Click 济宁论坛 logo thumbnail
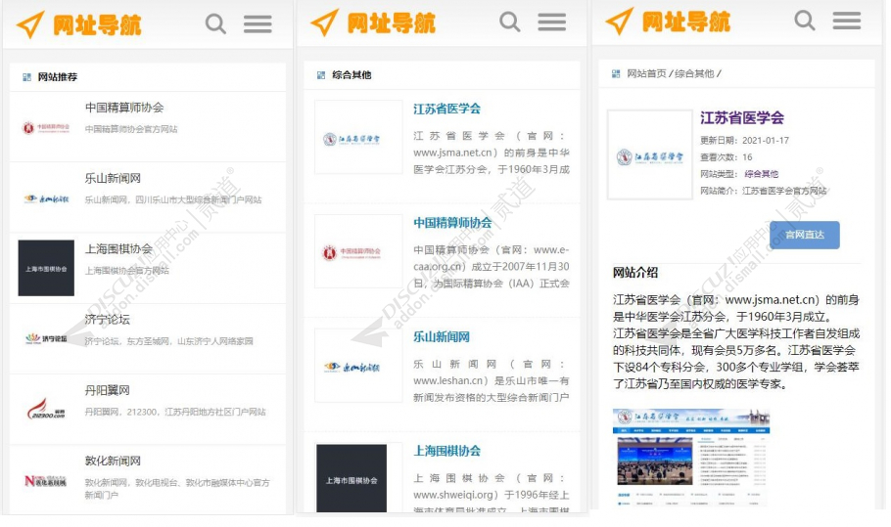Screen dimensions: 891x527 tap(46, 338)
